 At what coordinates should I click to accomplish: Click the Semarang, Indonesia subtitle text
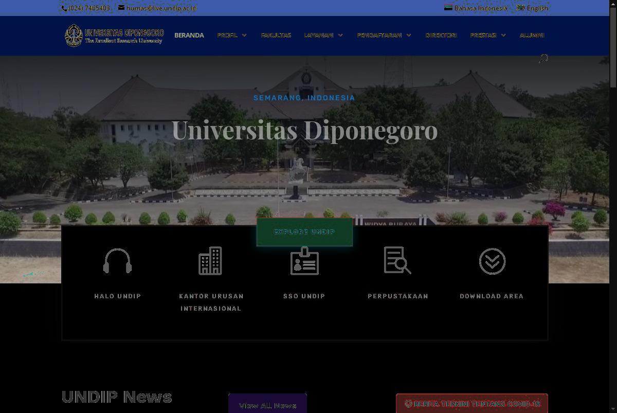coord(304,98)
